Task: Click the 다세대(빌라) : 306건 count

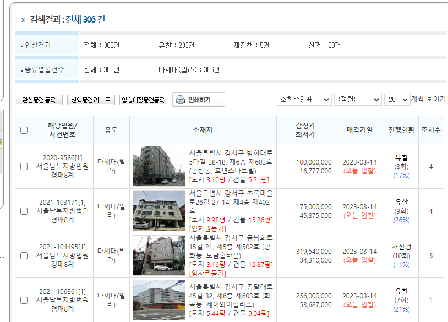Action: (x=189, y=70)
